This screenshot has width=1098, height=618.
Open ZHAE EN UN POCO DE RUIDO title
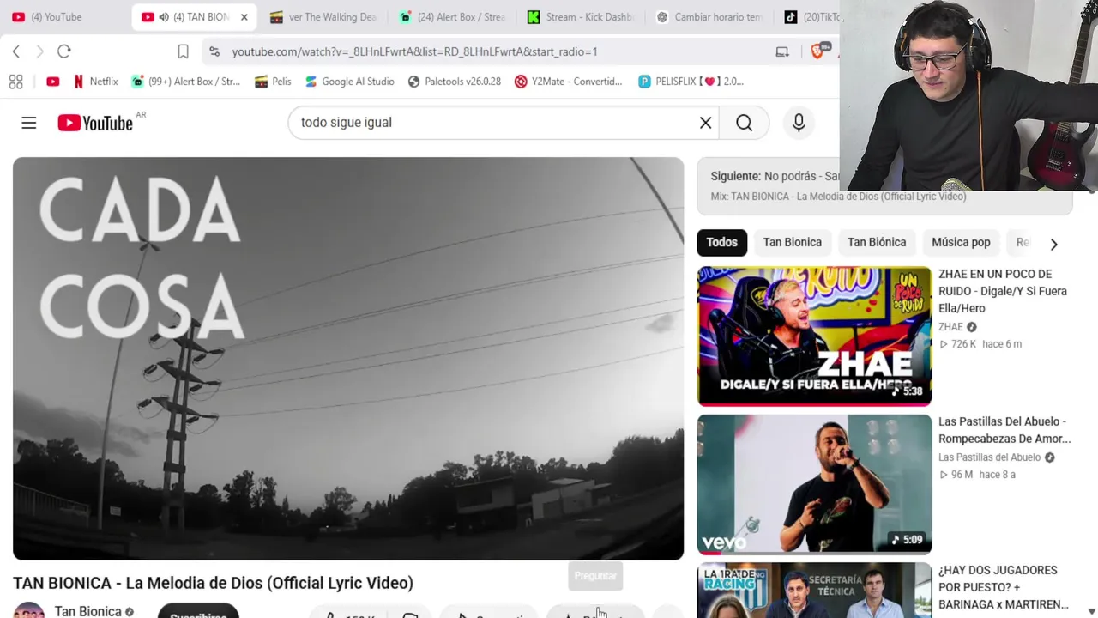coord(1002,291)
